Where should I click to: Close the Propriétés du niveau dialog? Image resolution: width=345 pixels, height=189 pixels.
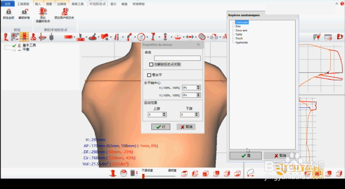[198, 45]
